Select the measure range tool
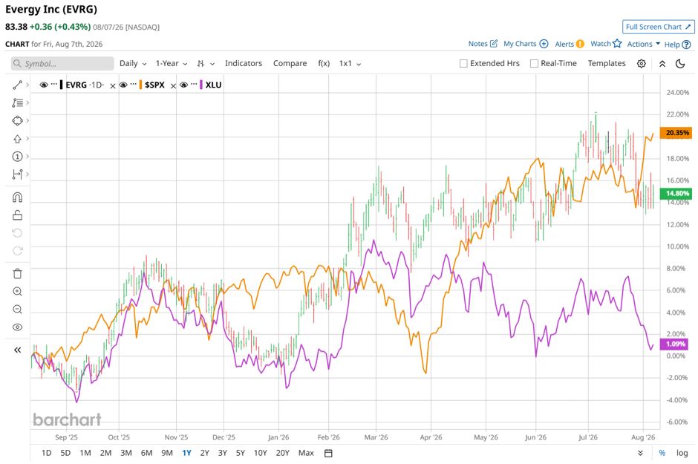The image size is (698, 464). tap(17, 174)
